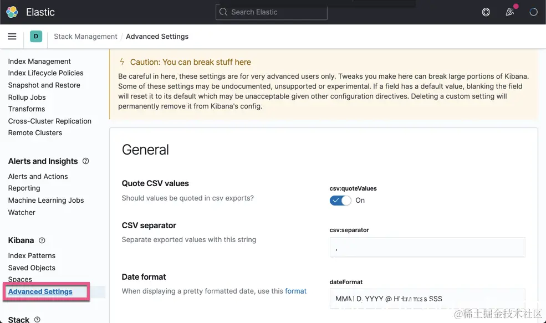Viewport: 546px width, 323px height.
Task: Go to Saved Objects
Action: tap(32, 268)
